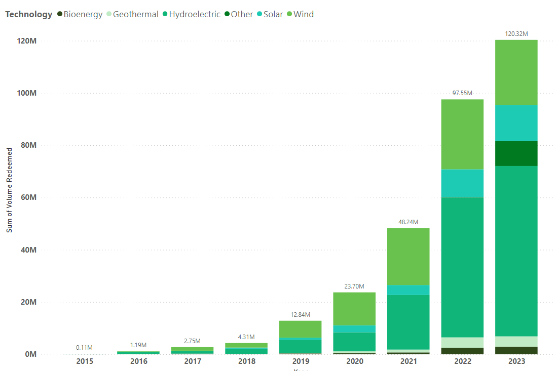Click the 20M y-axis tick label
The image size is (555, 371).
[29, 302]
